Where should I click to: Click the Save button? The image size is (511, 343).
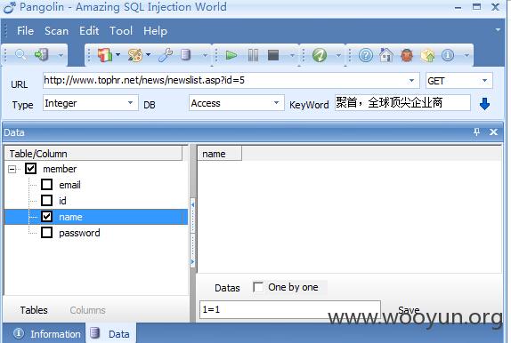(409, 309)
